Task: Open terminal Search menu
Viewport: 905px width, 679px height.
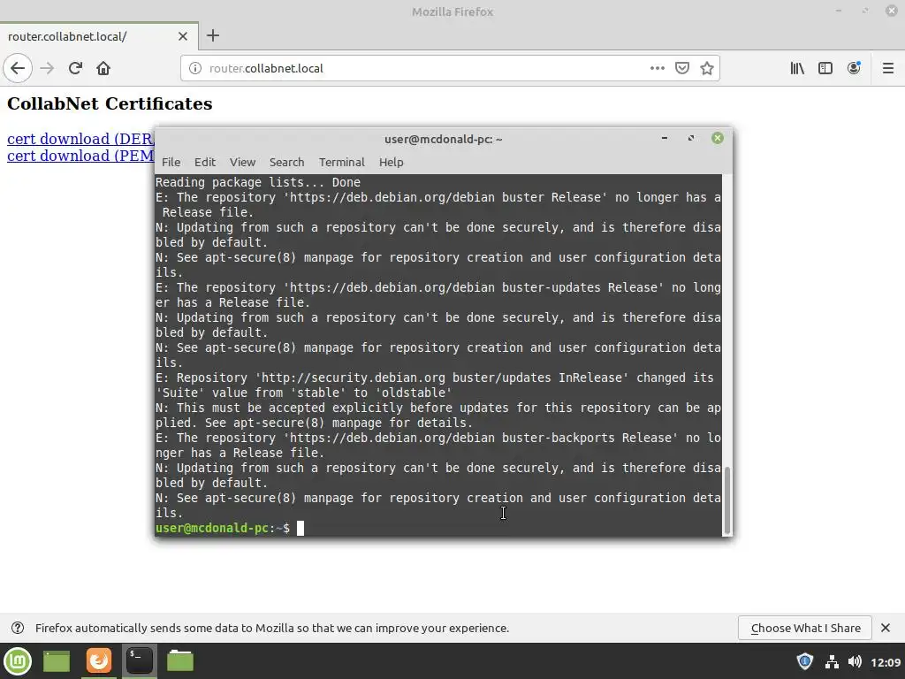Action: 287,163
